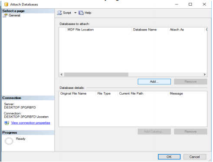Click the Message column header
The width and height of the screenshot is (213, 162).
187,94
